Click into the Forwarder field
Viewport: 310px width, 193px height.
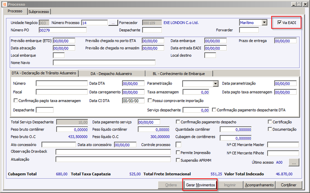pyautogui.click(x=249, y=30)
